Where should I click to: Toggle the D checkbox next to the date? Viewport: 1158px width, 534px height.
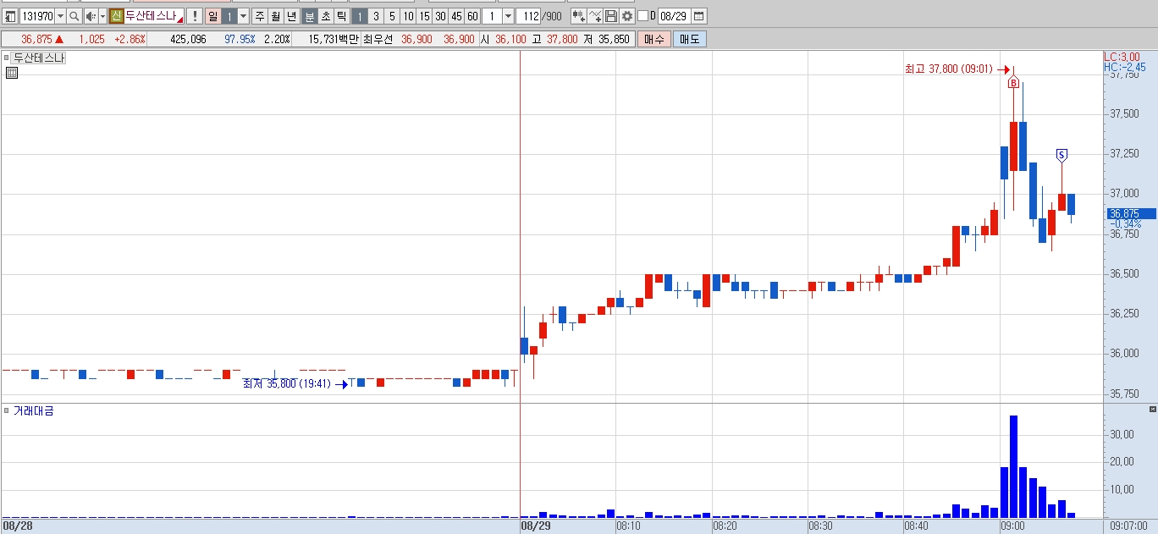click(642, 16)
